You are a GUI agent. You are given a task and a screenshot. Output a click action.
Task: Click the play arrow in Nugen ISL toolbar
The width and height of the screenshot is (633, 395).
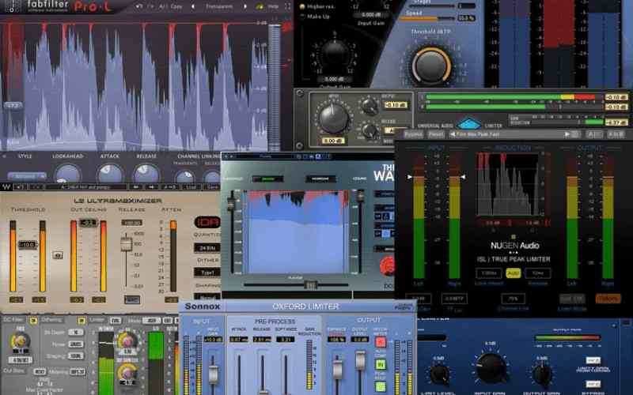point(567,134)
